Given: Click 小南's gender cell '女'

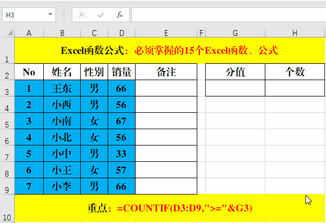Looking at the screenshot, I should click(94, 121).
